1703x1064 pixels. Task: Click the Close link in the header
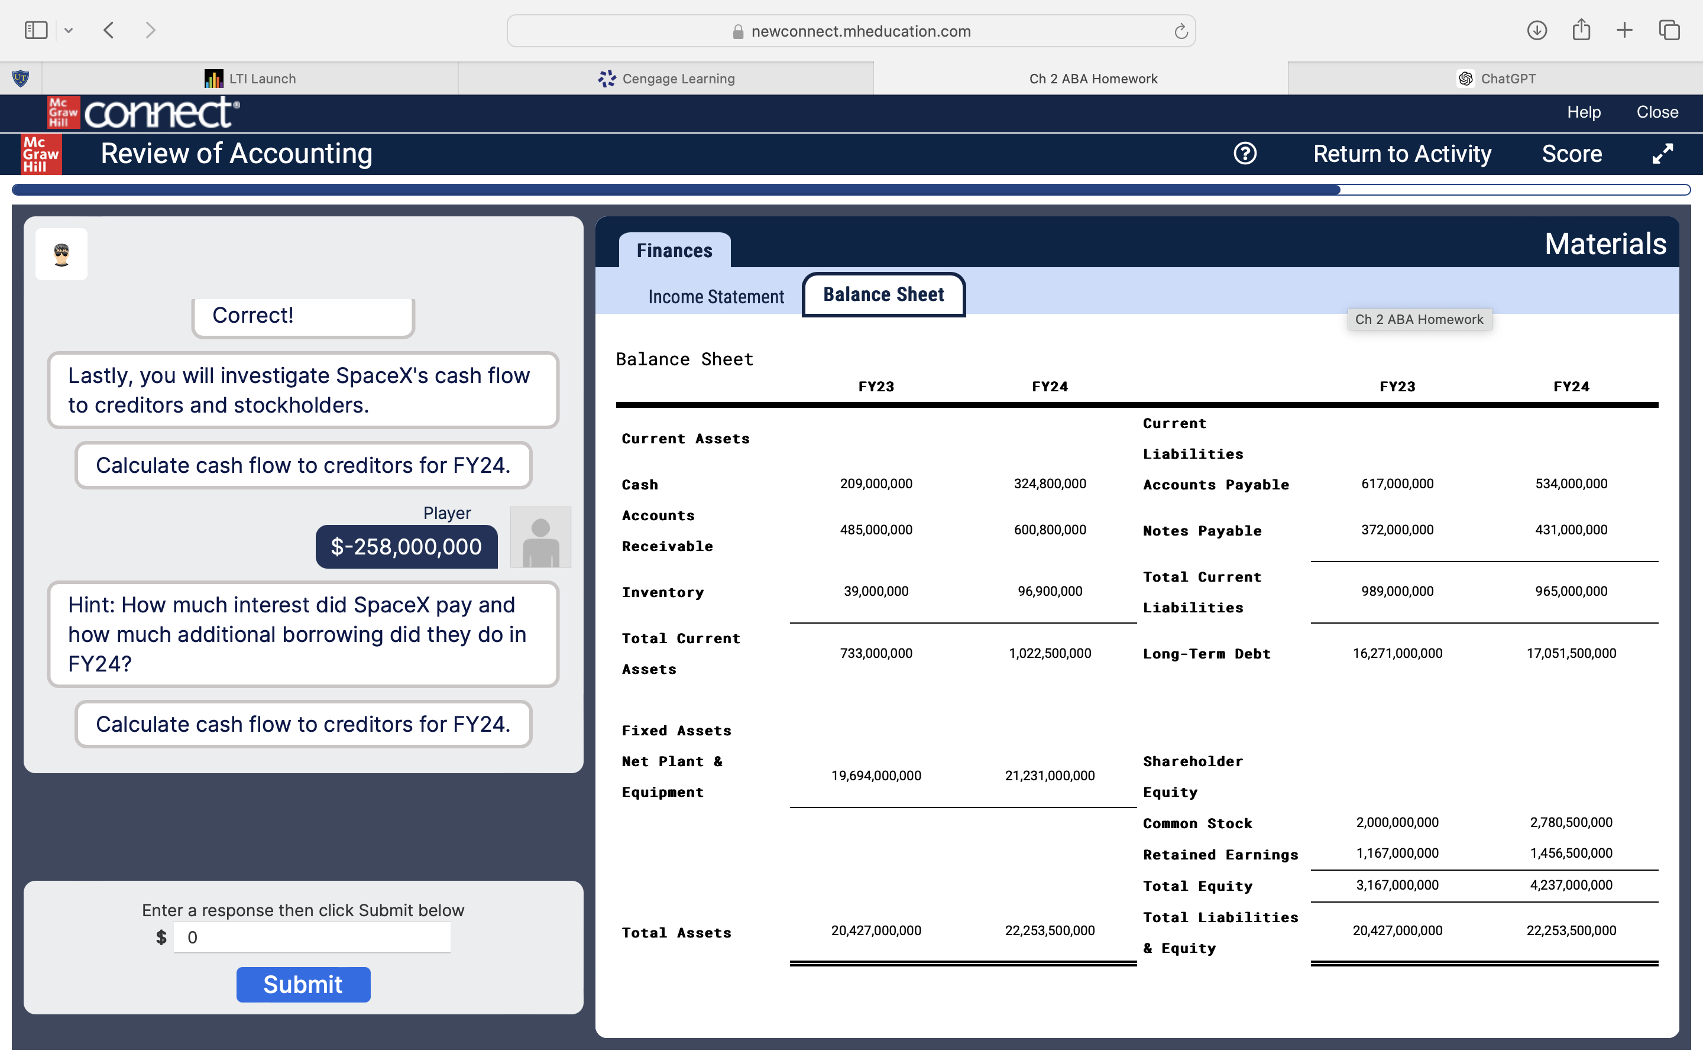coord(1656,112)
